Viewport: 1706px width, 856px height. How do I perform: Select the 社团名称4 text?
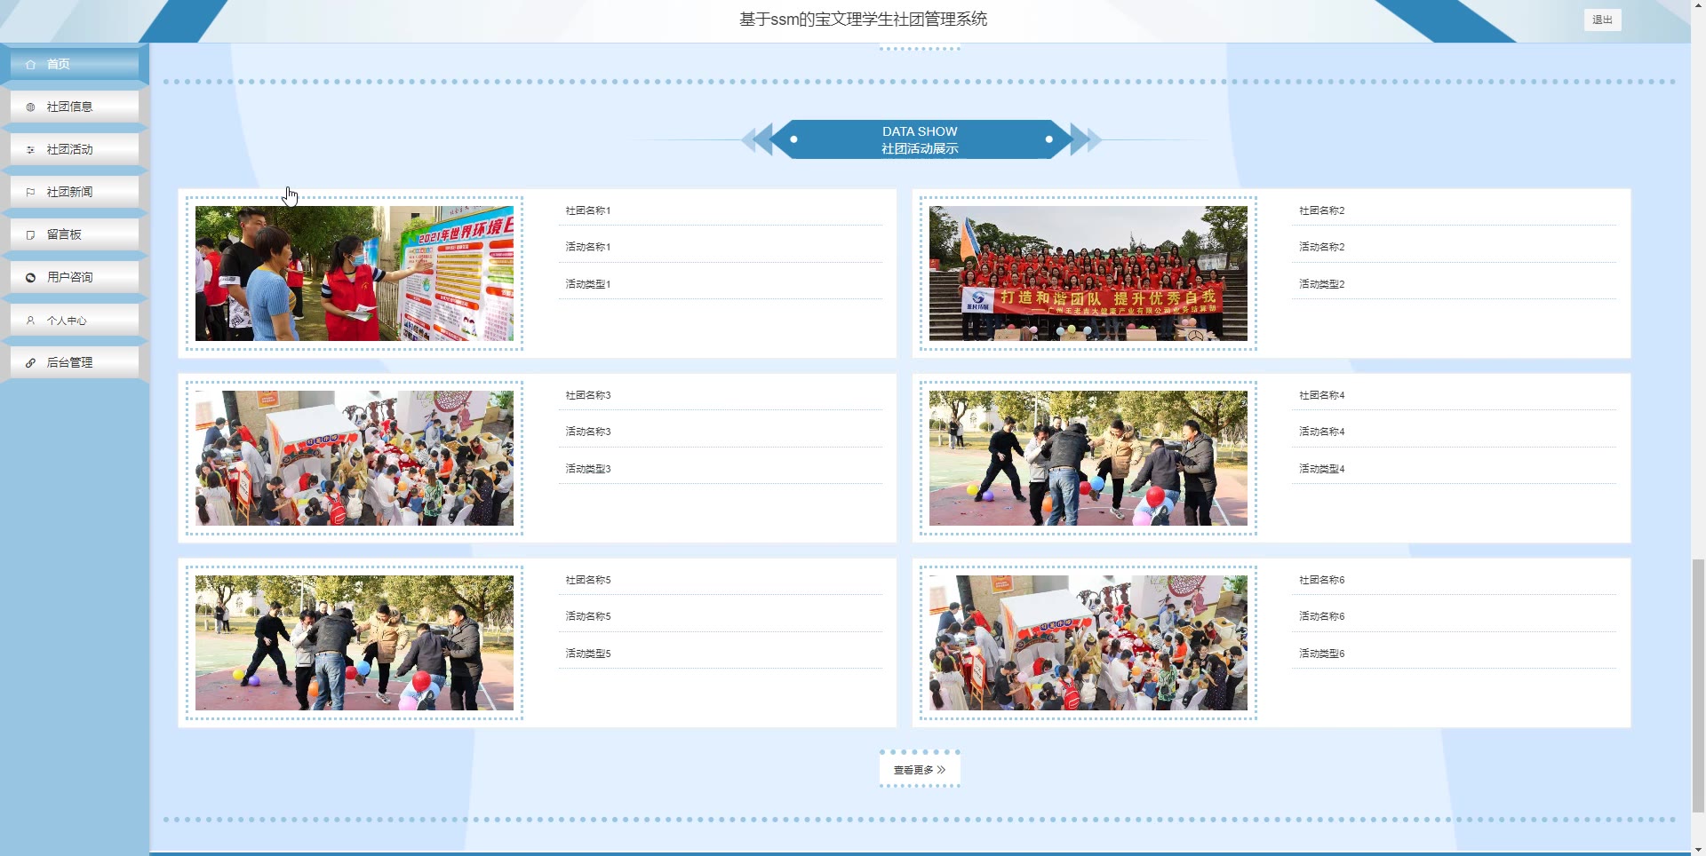coord(1322,395)
